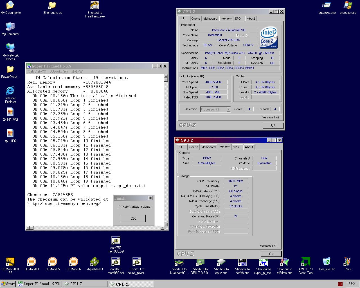This screenshot has height=288, width=360.
Task: Launch Paint desktop icon
Action: [x=348, y=264]
